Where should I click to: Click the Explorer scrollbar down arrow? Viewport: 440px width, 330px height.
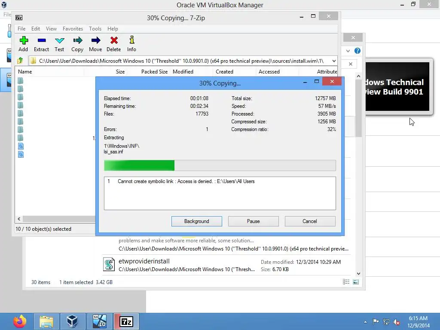point(358,274)
